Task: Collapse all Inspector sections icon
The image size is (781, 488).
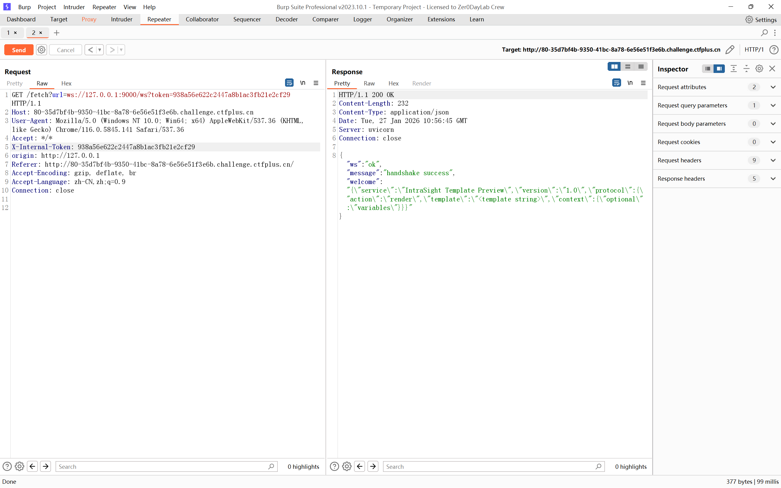Action: pos(747,68)
